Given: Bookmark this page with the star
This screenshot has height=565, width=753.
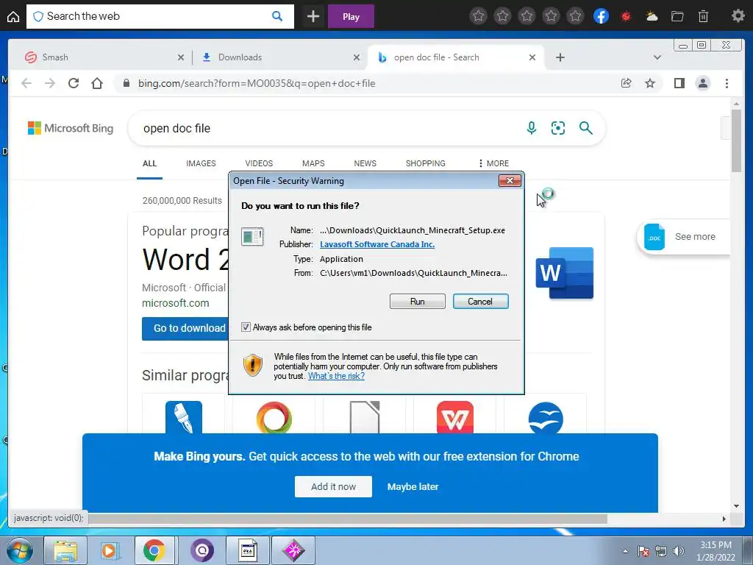Looking at the screenshot, I should tap(650, 83).
